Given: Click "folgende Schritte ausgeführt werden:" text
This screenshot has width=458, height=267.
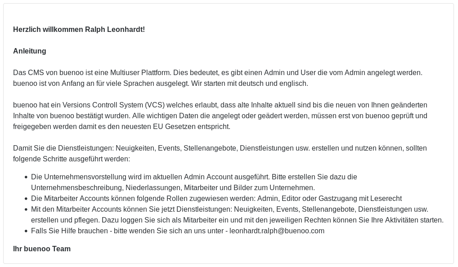Looking at the screenshot, I should 72,159.
